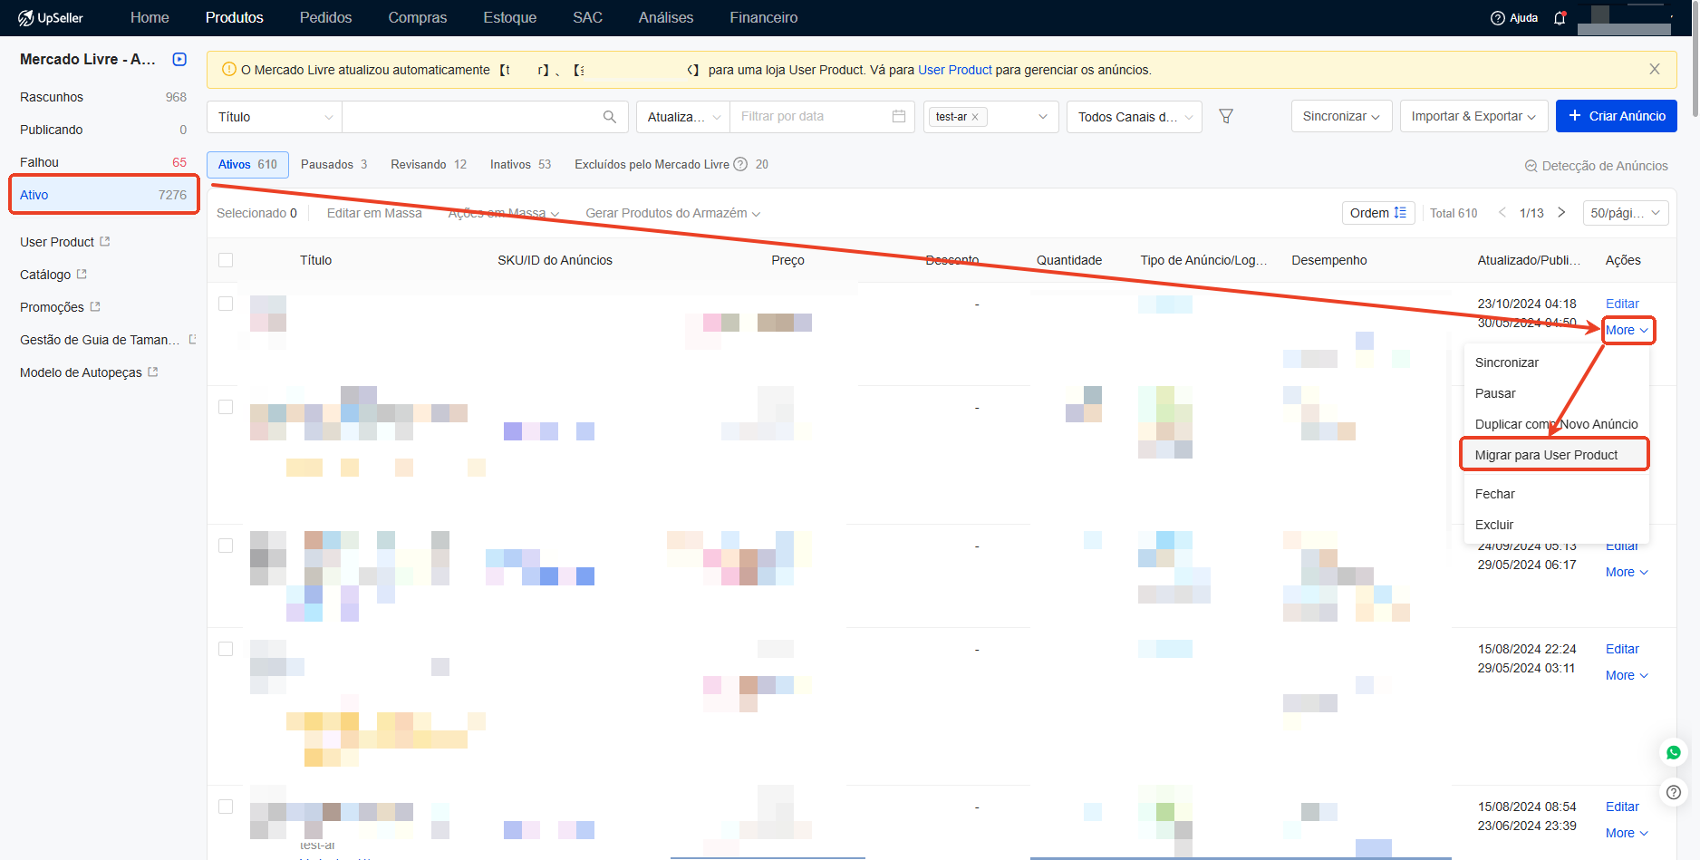The image size is (1700, 860).
Task: Open More for the listing published 29/05/2024 06:17
Action: pyautogui.click(x=1627, y=572)
